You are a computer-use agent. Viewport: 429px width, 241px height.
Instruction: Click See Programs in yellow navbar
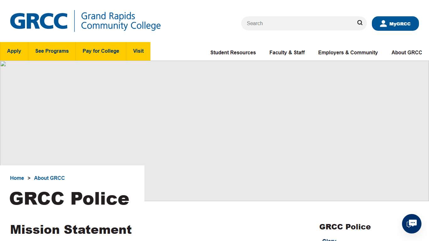(x=52, y=51)
